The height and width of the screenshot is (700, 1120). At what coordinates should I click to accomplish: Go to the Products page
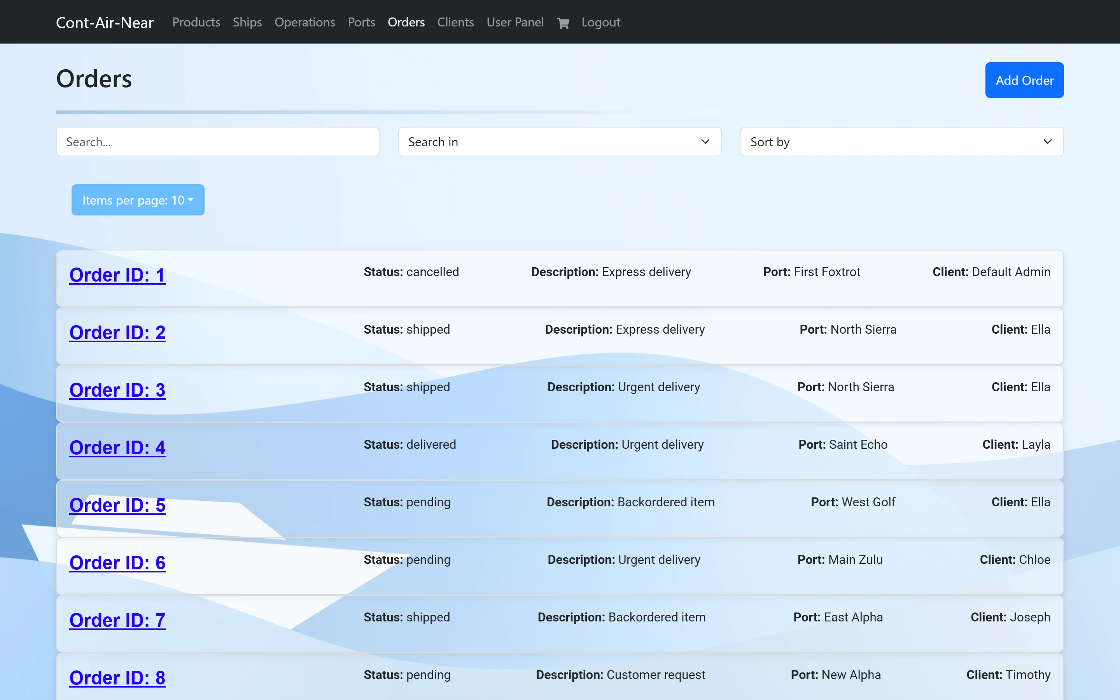point(196,22)
